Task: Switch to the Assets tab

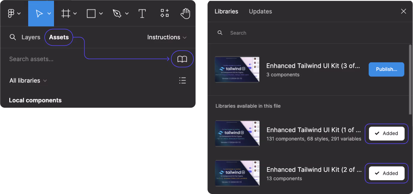Action: tap(59, 37)
